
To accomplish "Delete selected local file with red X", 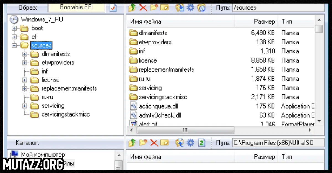I will pyautogui.click(x=154, y=143).
